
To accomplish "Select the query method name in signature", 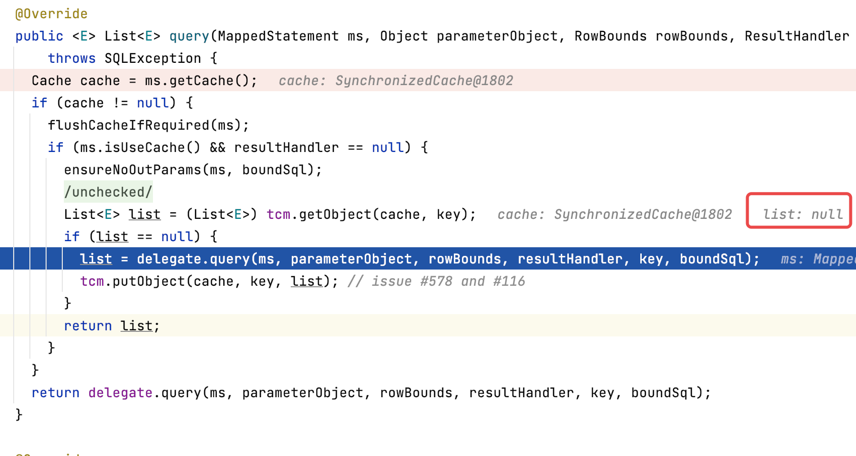I will tap(189, 36).
